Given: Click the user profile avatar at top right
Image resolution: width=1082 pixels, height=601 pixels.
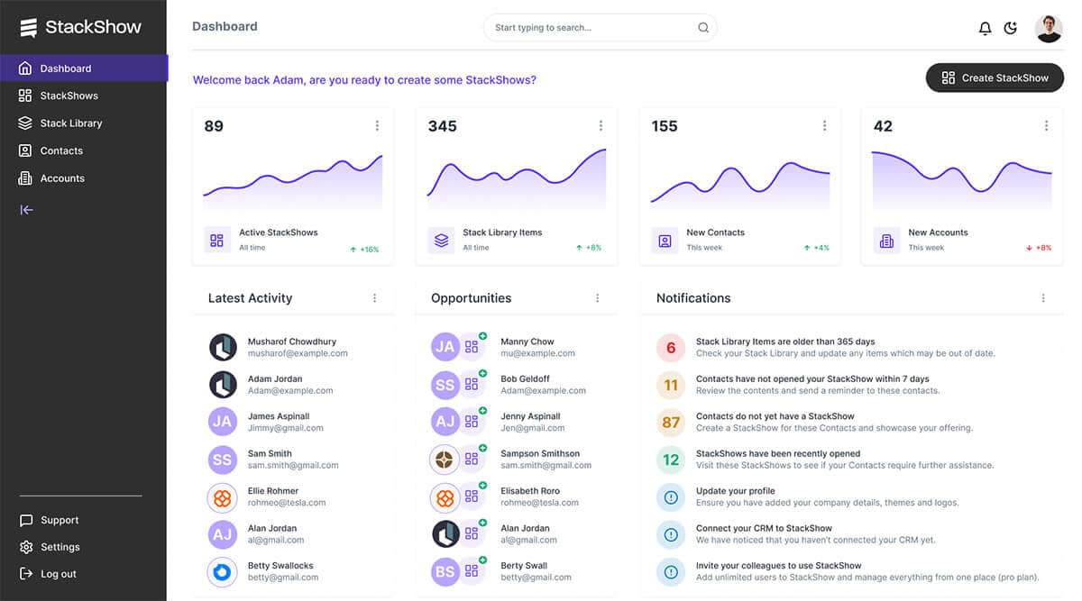Looking at the screenshot, I should coord(1048,27).
